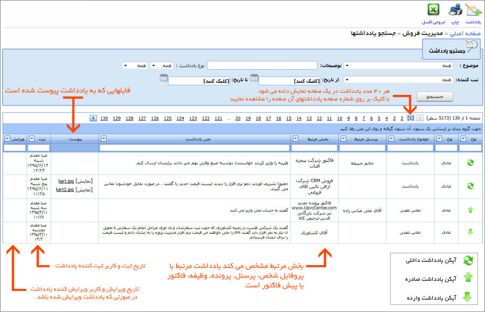Click the green up arrow in آقای علی عباس زاده row
485x312 pixels.
[x=470, y=210]
